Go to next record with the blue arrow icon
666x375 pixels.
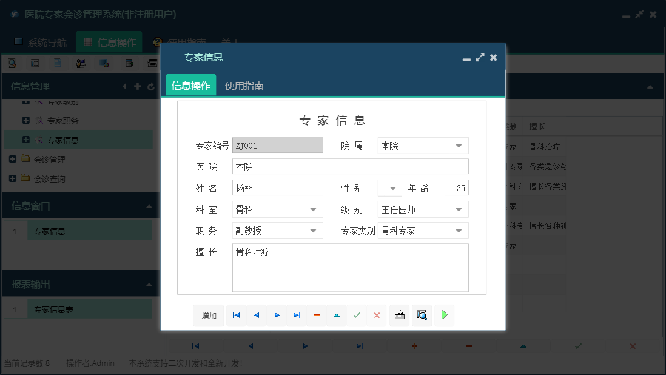(x=277, y=315)
